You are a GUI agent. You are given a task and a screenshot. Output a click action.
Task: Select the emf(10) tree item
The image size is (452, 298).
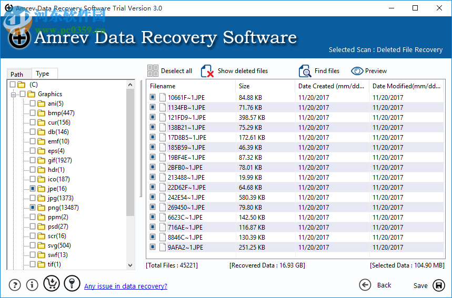(x=58, y=141)
